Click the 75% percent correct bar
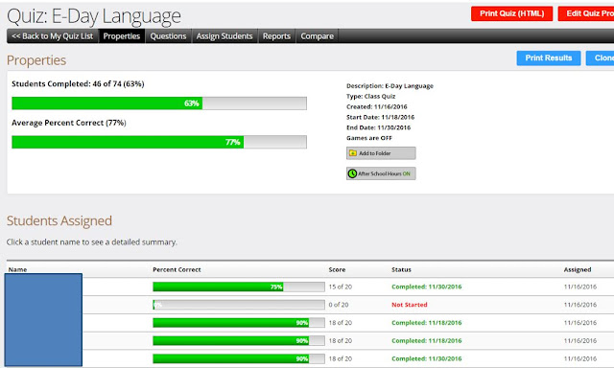The width and height of the screenshot is (614, 368). pos(239,287)
